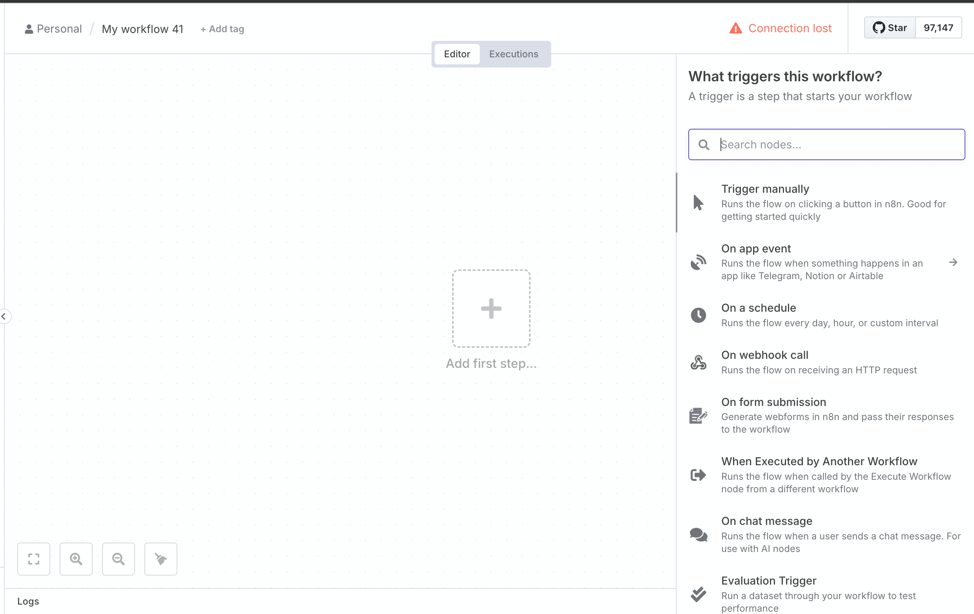Click the Evaluation Trigger checkmark icon
Viewport: 974px width, 614px height.
[698, 594]
